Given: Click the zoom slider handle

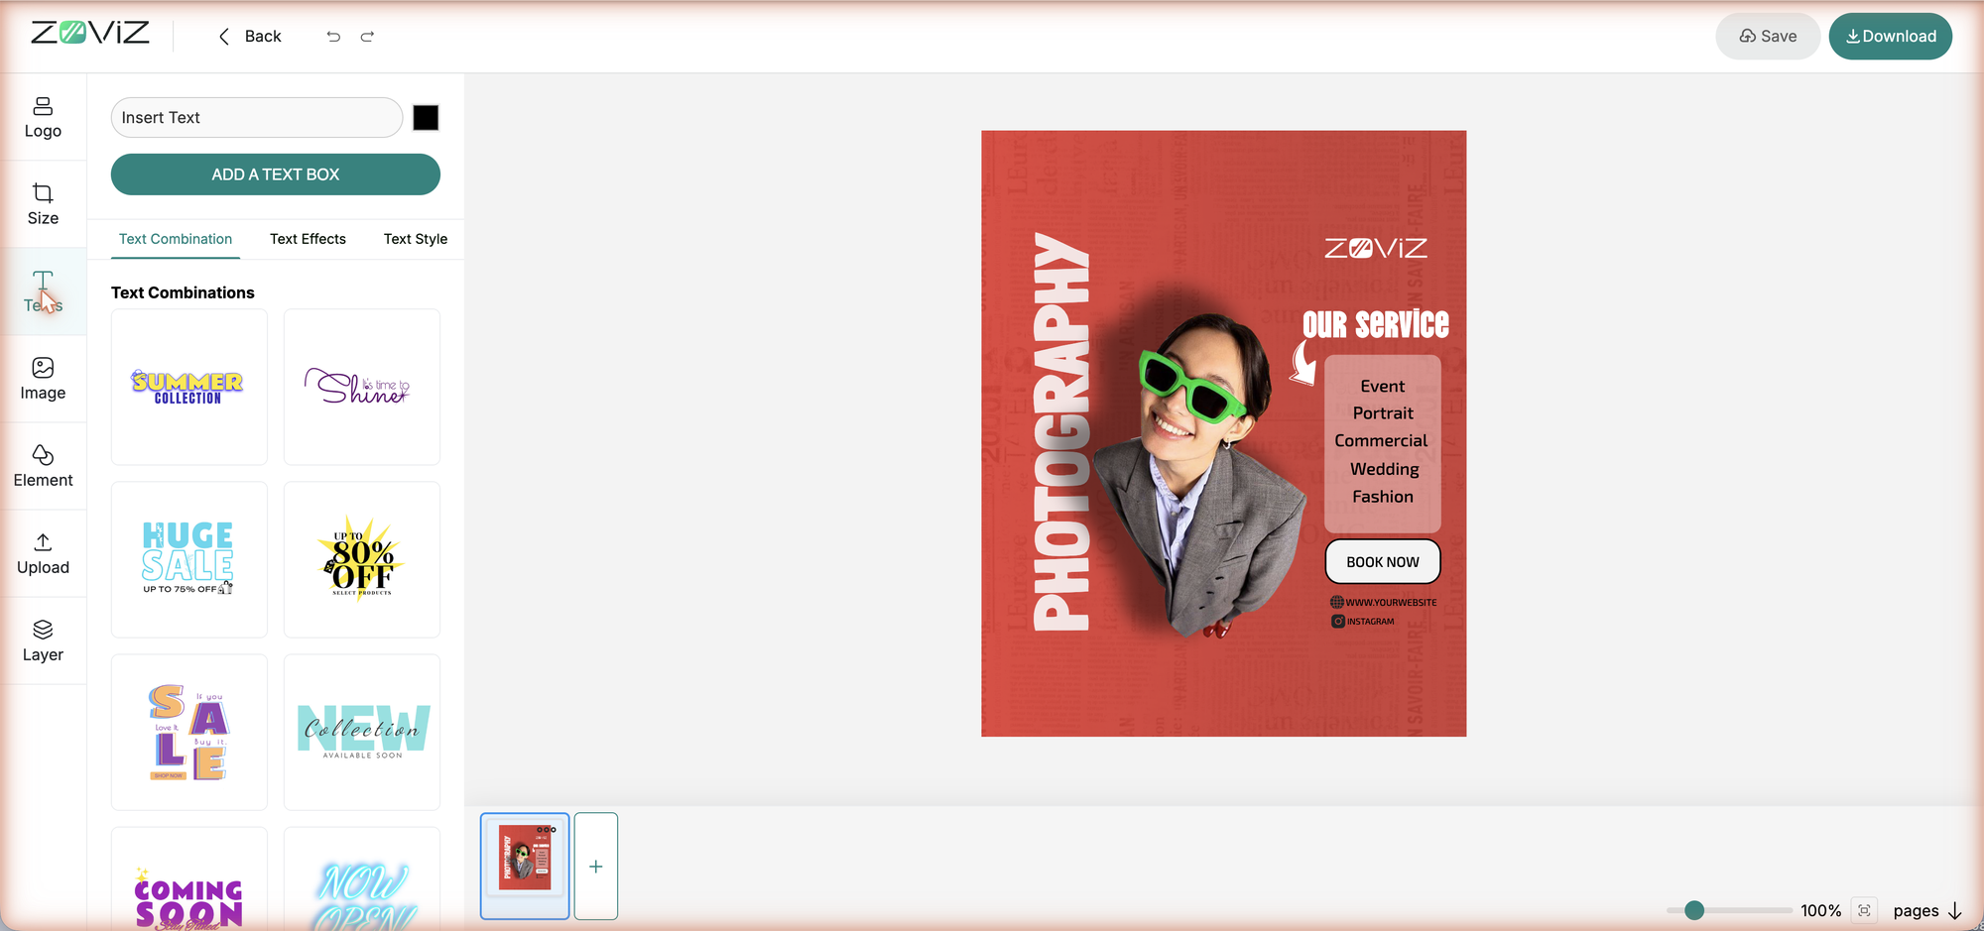Looking at the screenshot, I should [1694, 910].
